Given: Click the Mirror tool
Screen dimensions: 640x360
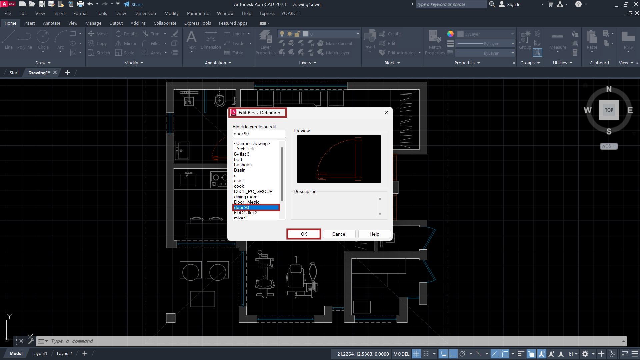Looking at the screenshot, I should 126,43.
